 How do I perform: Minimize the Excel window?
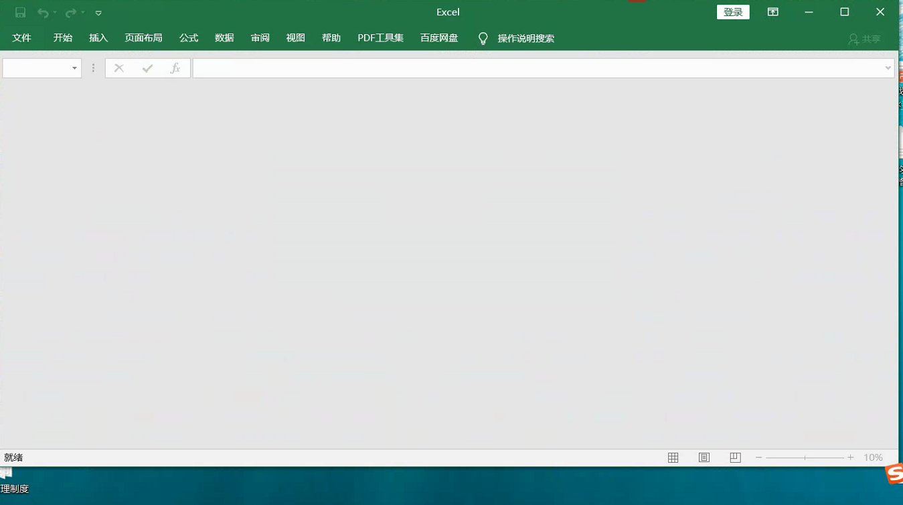click(x=809, y=12)
